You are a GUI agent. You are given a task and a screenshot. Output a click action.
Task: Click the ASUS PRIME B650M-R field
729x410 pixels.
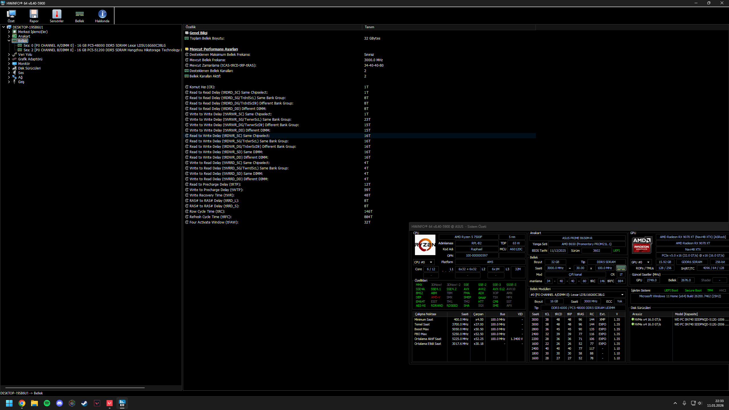pos(577,238)
